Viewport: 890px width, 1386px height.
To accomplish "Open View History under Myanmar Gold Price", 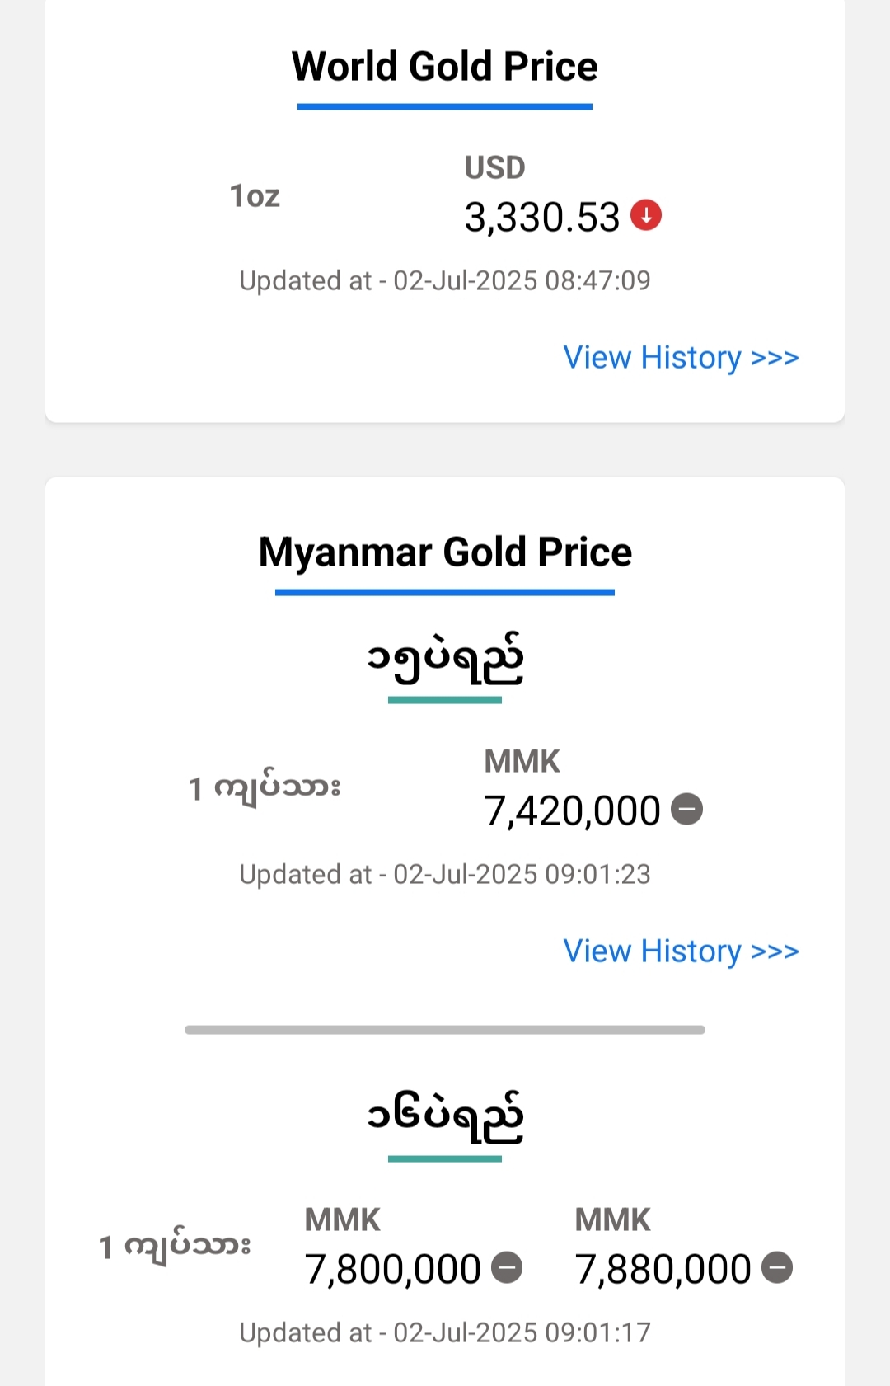I will coord(681,951).
